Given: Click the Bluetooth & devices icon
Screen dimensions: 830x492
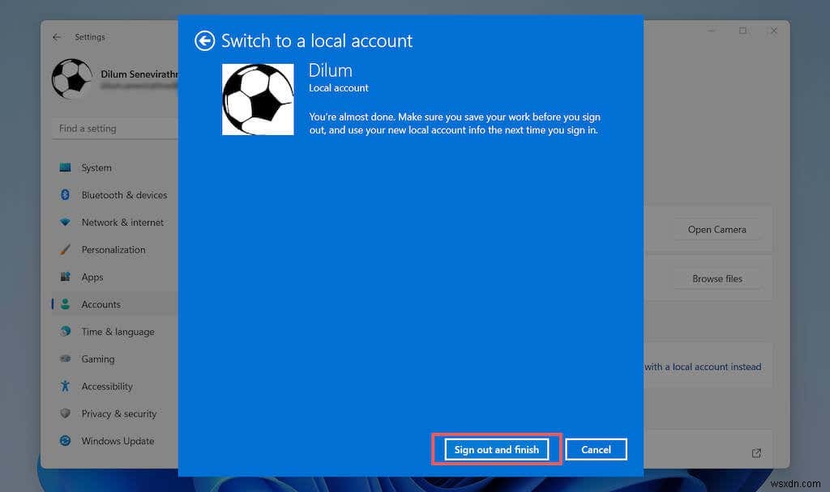Looking at the screenshot, I should [x=65, y=195].
